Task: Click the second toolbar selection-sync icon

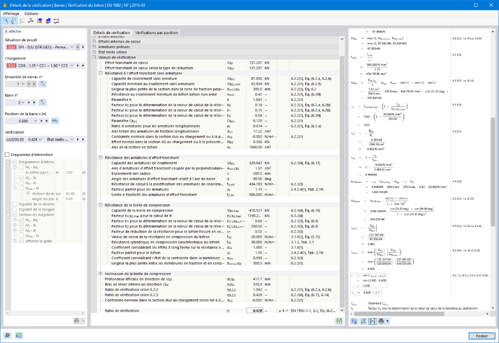Action: (x=13, y=21)
